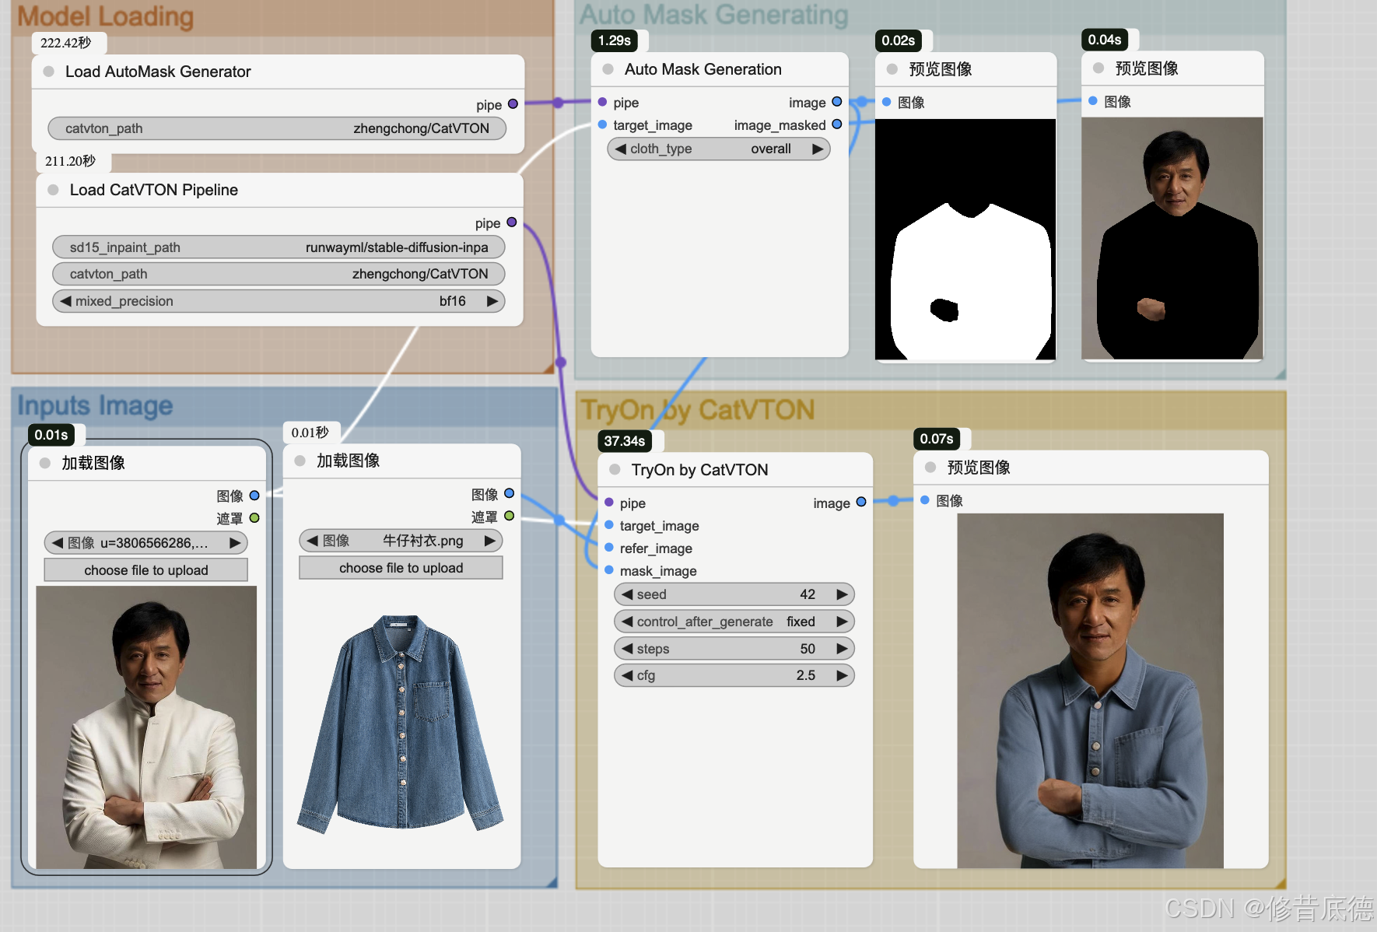Click the right arrow of cloth_type selector
This screenshot has height=932, width=1377.
click(817, 149)
